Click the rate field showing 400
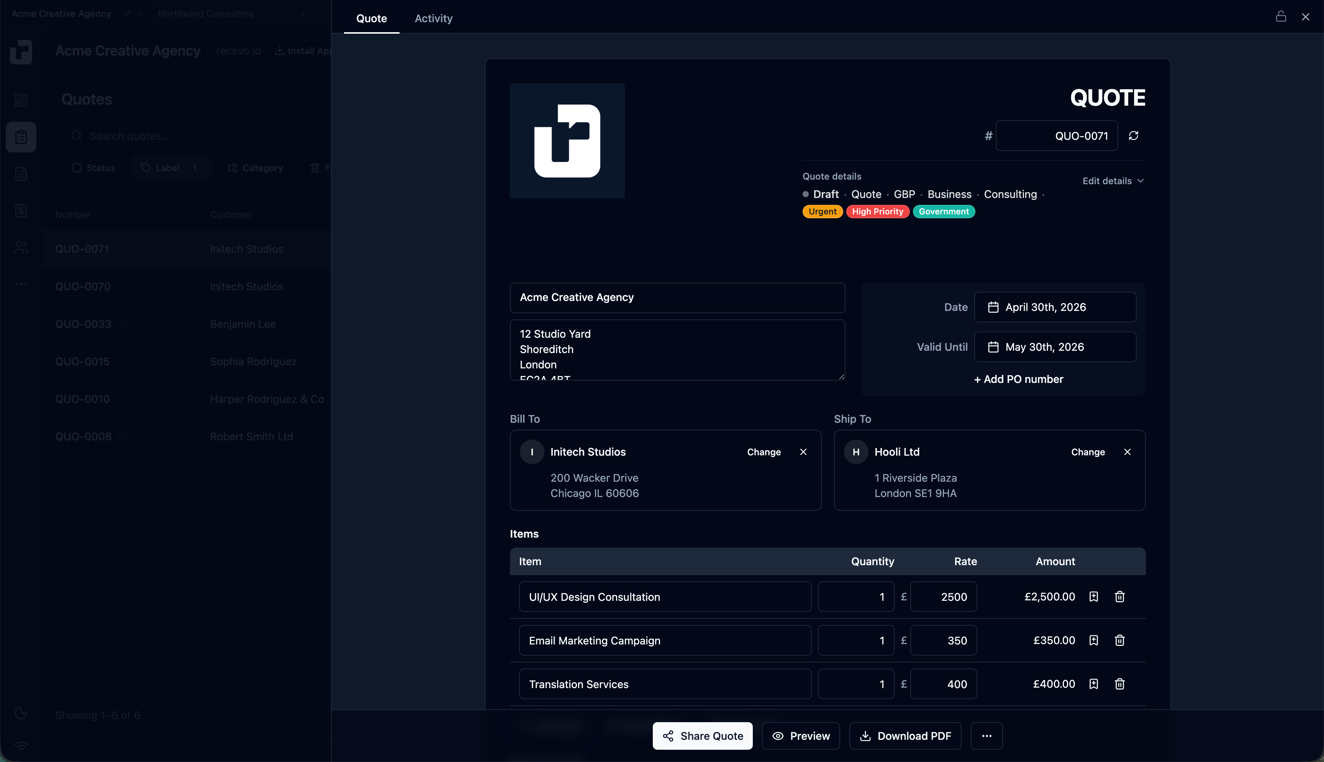Viewport: 1324px width, 762px height. 944,684
